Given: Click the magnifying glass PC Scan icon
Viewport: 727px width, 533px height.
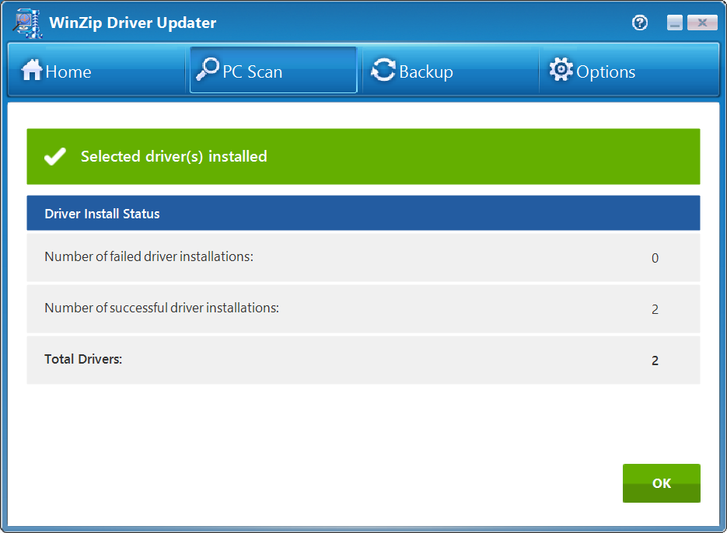Looking at the screenshot, I should click(208, 71).
